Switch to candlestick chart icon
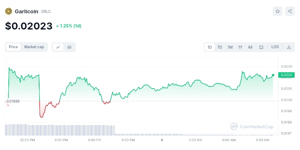The height and width of the screenshot is (150, 300). pyautogui.click(x=69, y=47)
